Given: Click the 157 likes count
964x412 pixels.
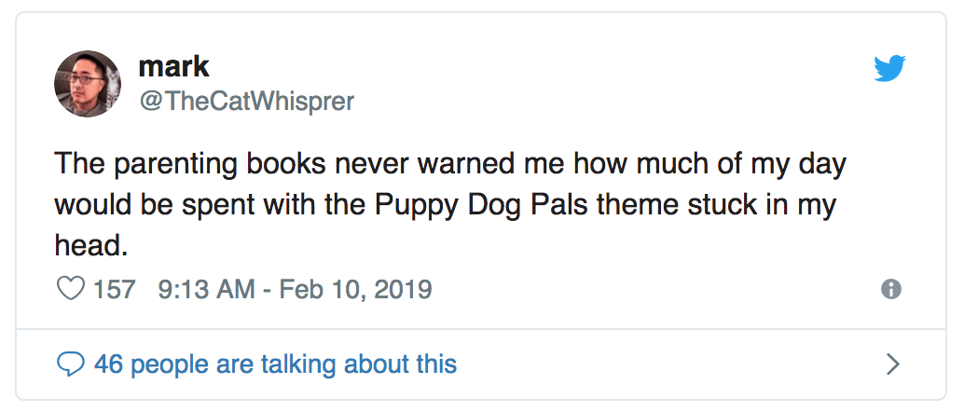Looking at the screenshot, I should tap(115, 289).
